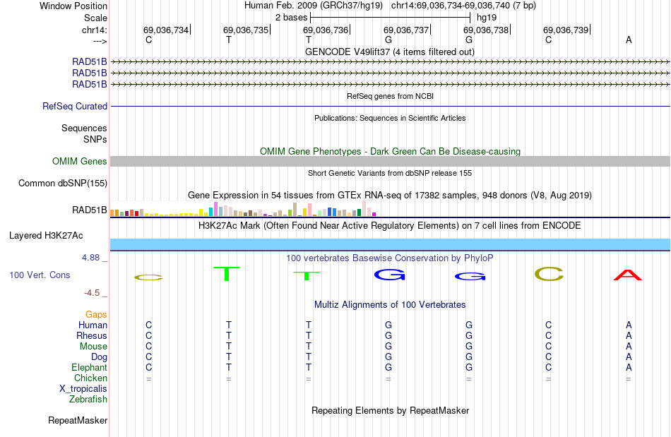Click position label 69,036,737 on the ruler
Screen dimensions: 671x437
click(406, 30)
